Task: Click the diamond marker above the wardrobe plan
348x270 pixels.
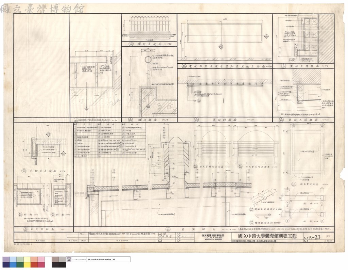Action: (49, 134)
